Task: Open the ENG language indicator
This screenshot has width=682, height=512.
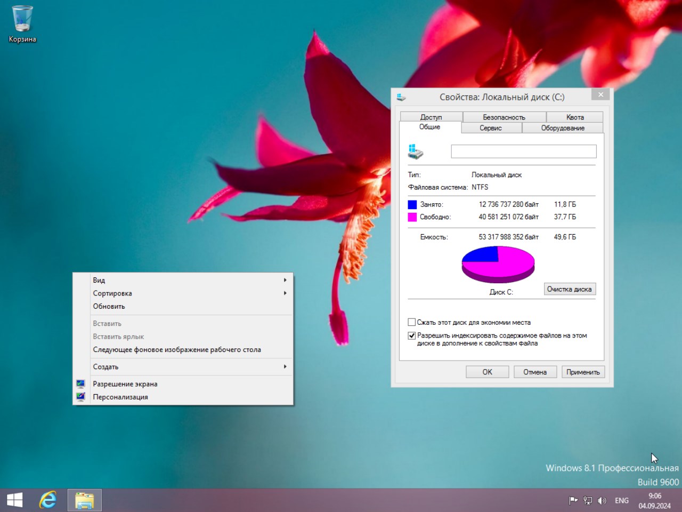Action: tap(621, 500)
